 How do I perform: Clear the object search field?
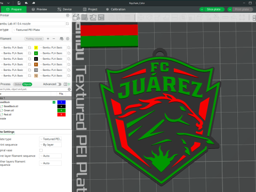point(69,89)
